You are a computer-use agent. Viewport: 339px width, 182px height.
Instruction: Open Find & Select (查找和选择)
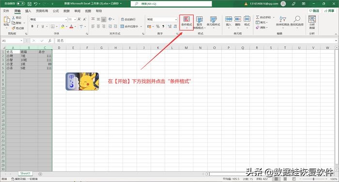click(x=297, y=22)
